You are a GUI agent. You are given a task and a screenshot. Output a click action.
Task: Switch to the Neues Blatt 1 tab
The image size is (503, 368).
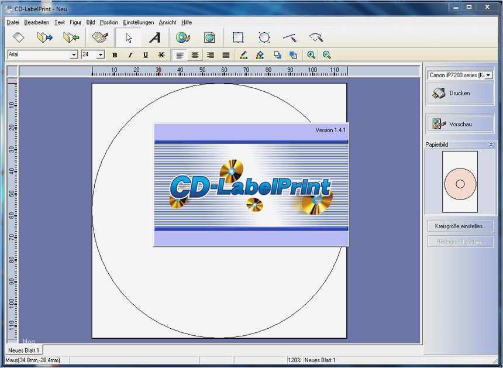[23, 350]
